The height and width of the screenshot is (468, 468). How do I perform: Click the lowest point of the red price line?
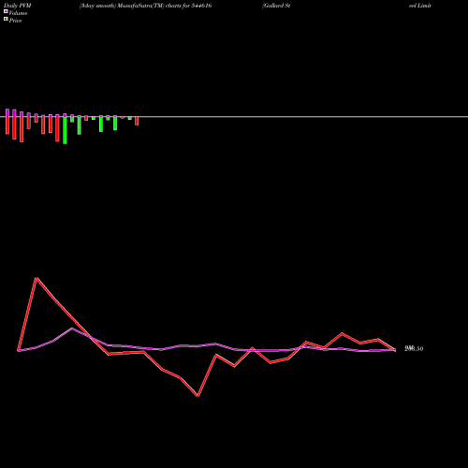(197, 396)
